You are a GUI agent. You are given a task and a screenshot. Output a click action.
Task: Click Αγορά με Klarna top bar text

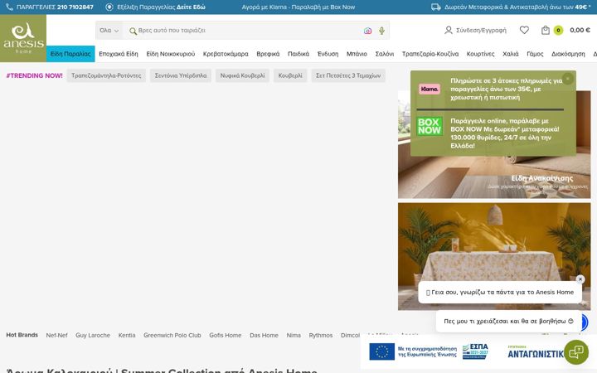pos(298,7)
